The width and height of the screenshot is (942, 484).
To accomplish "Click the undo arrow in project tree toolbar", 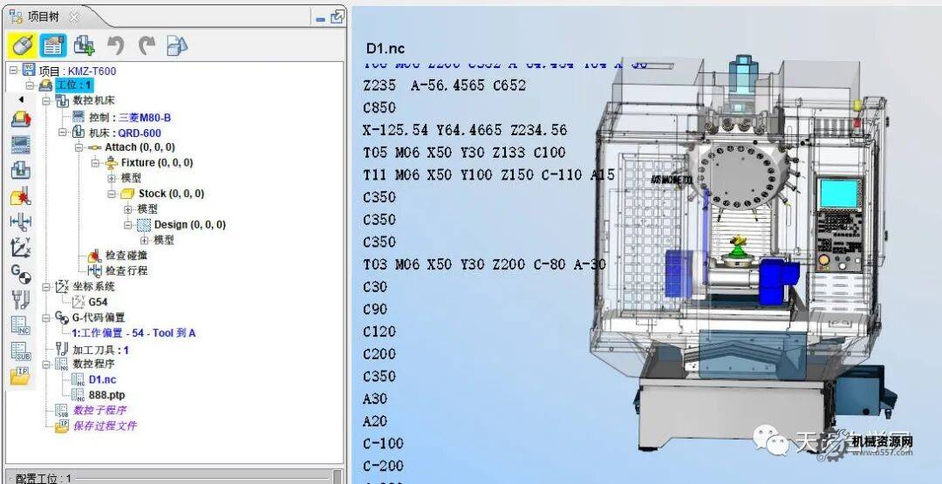I will (x=115, y=45).
